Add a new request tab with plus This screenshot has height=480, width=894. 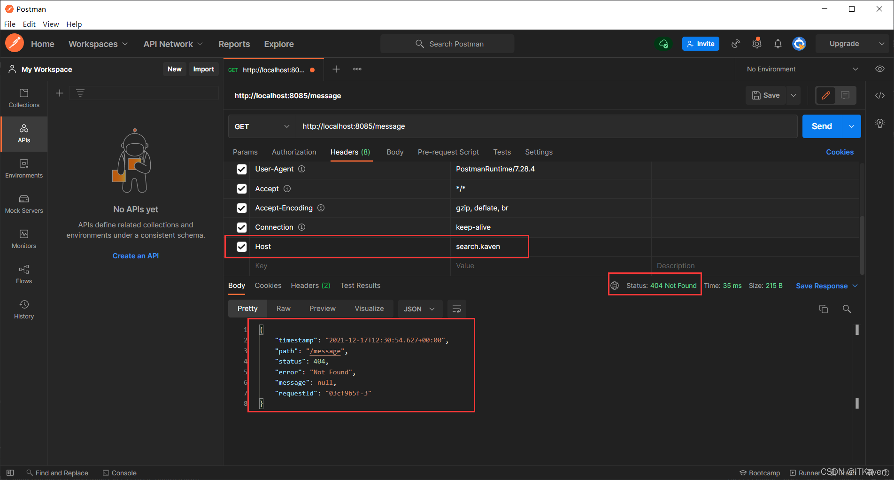pyautogui.click(x=336, y=69)
